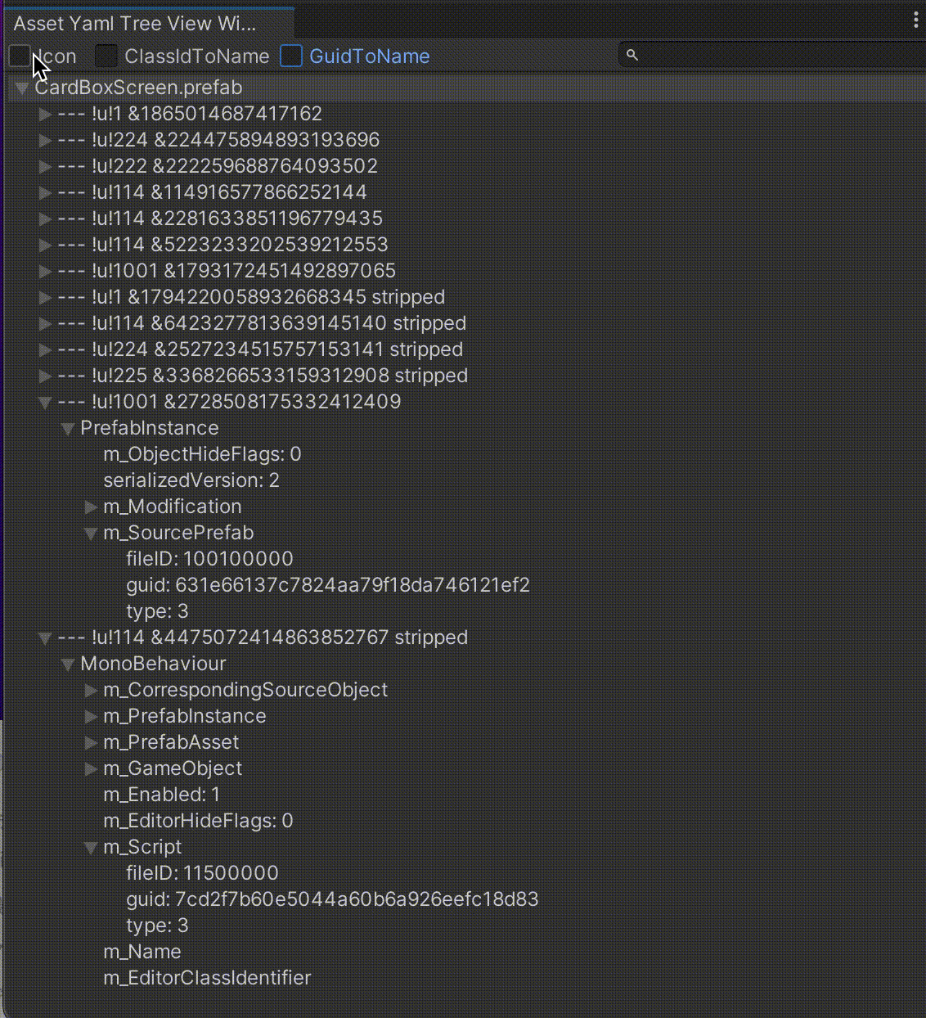Collapse the m_SourcePrefab node
The image size is (926, 1018).
click(x=92, y=534)
